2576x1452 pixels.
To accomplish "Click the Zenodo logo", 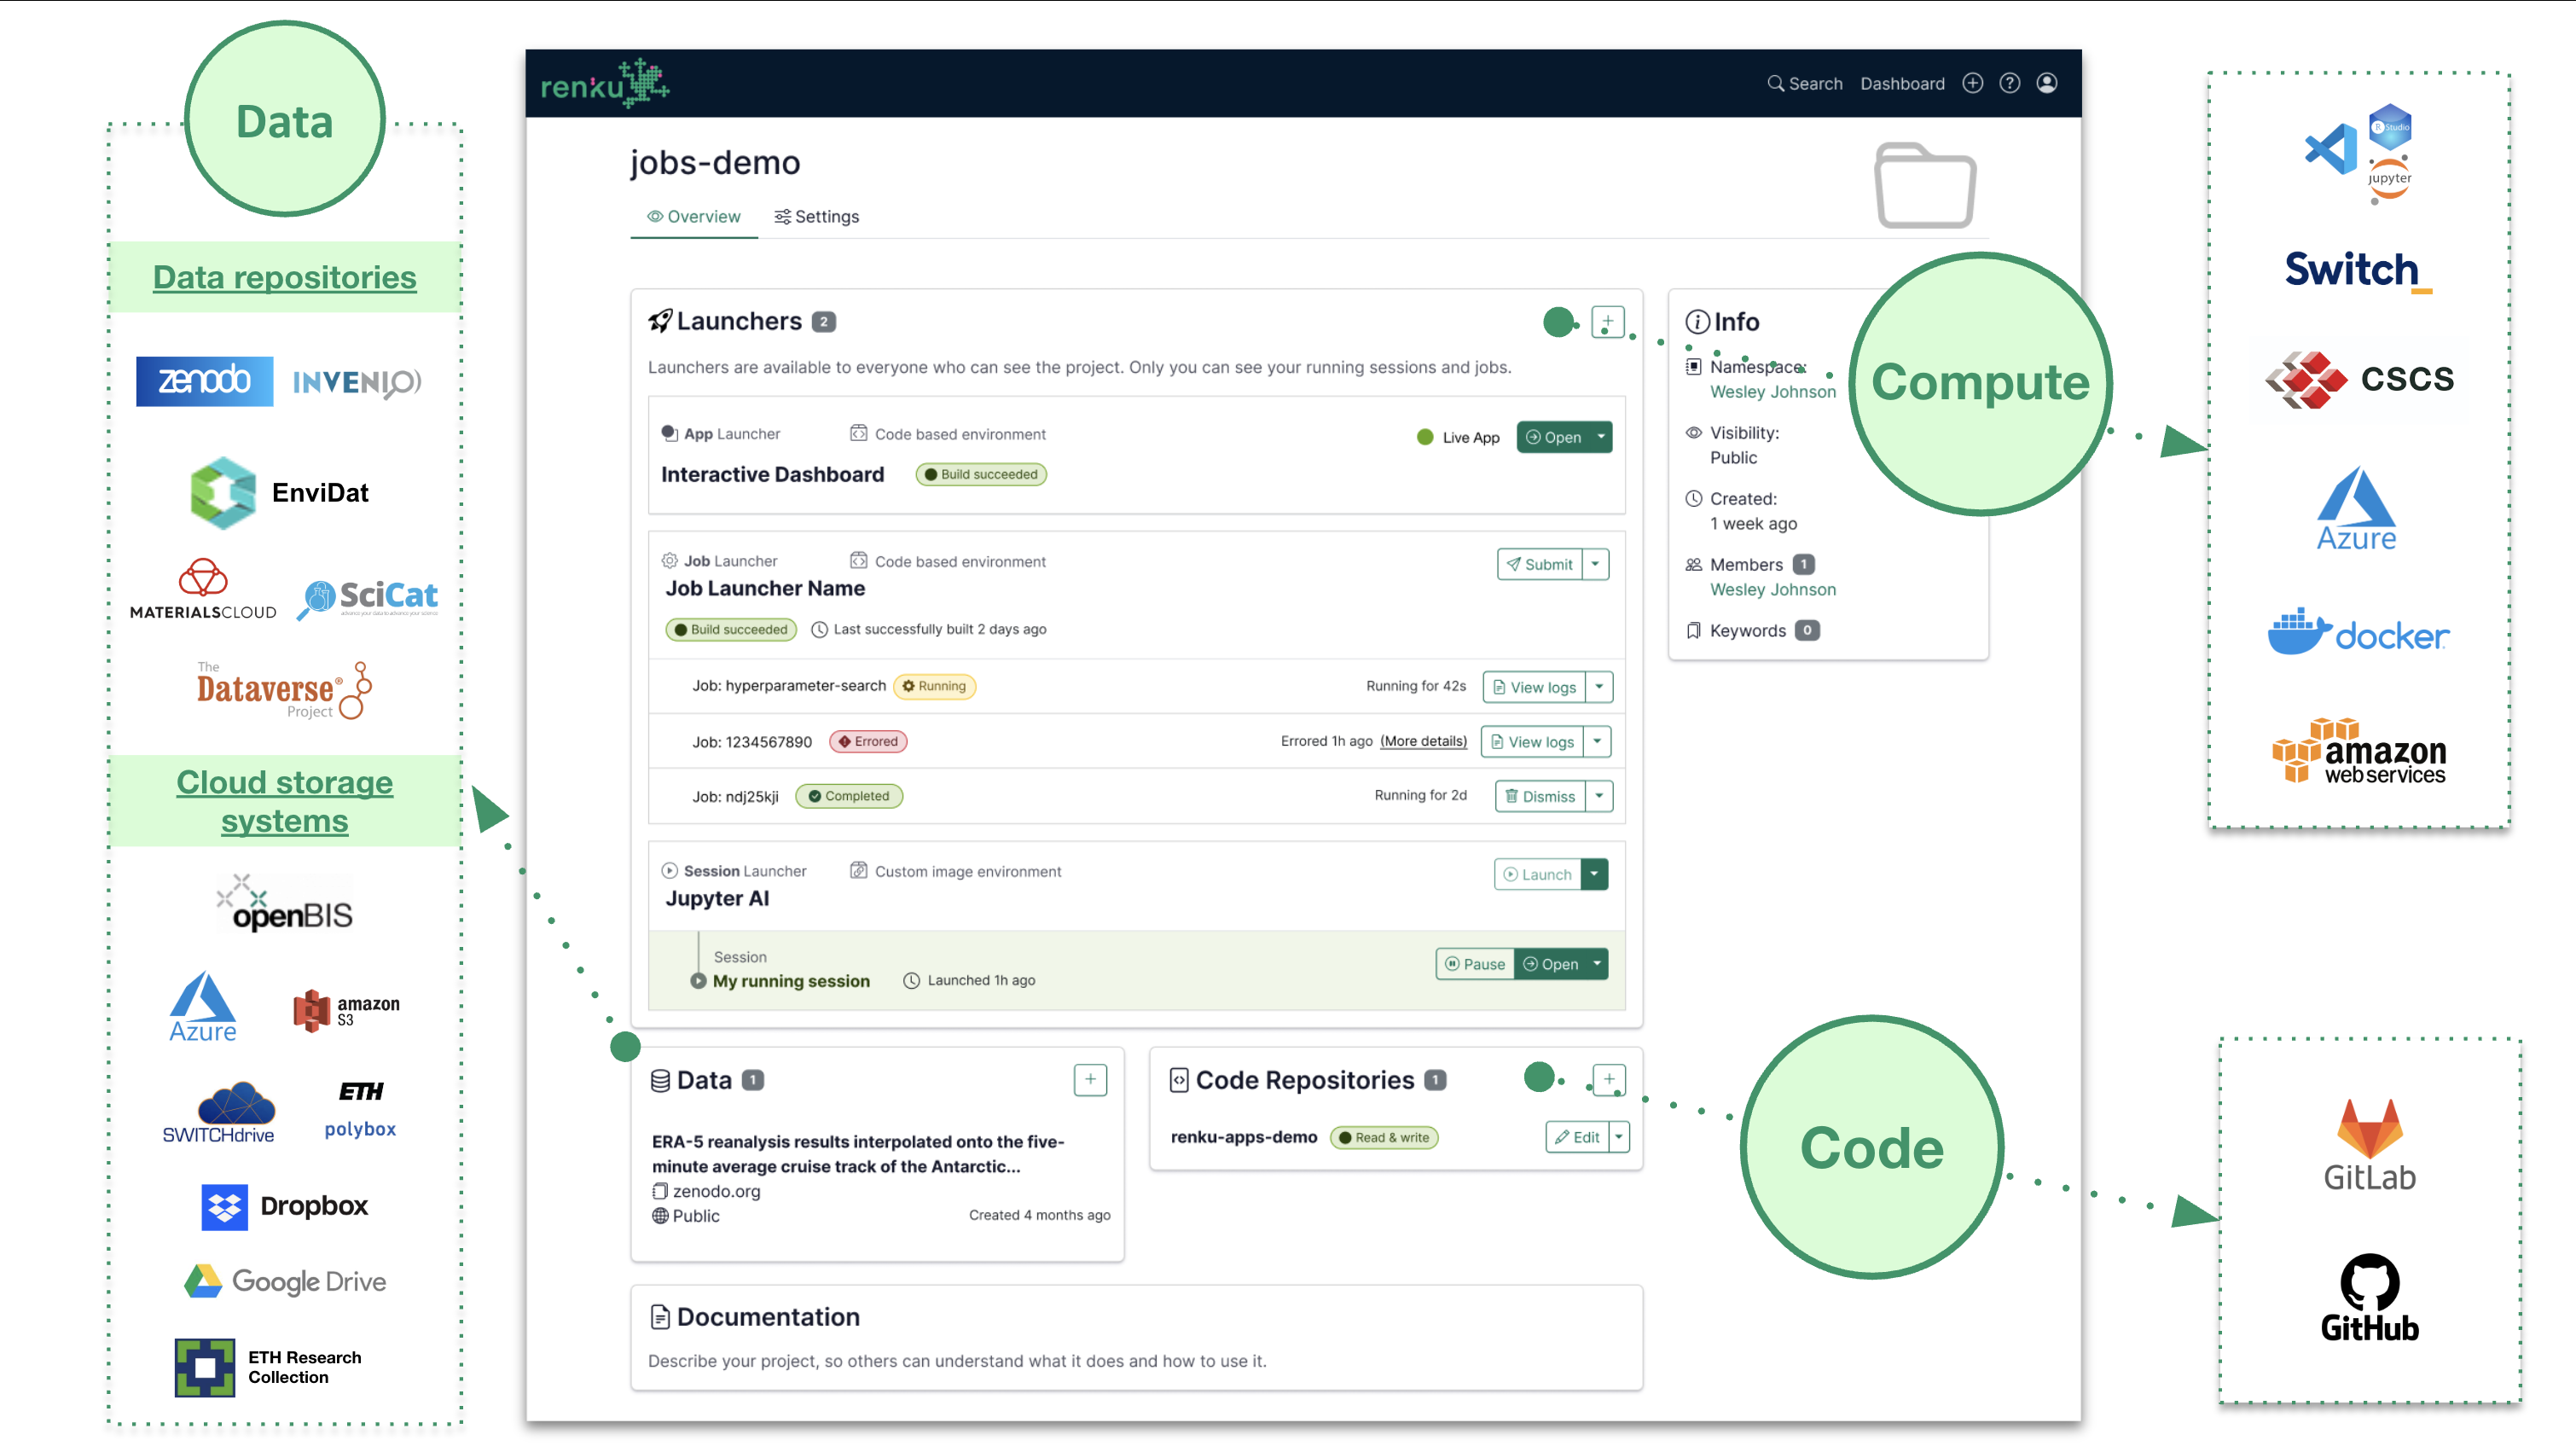I will pos(204,381).
